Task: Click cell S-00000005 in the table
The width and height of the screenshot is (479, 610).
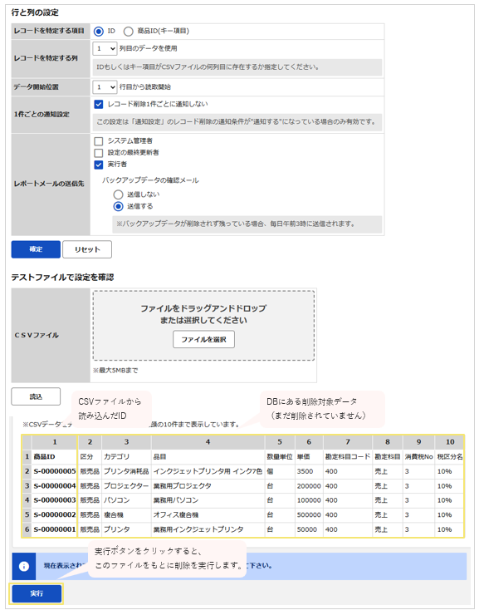Action: tap(55, 471)
